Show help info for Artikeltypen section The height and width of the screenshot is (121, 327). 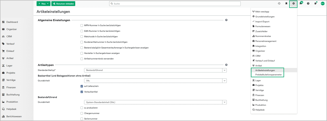coord(226,65)
